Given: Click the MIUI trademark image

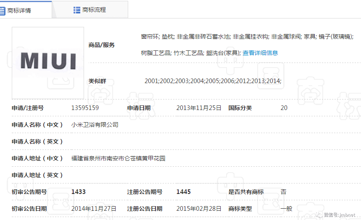Looking at the screenshot, I should click(48, 63).
